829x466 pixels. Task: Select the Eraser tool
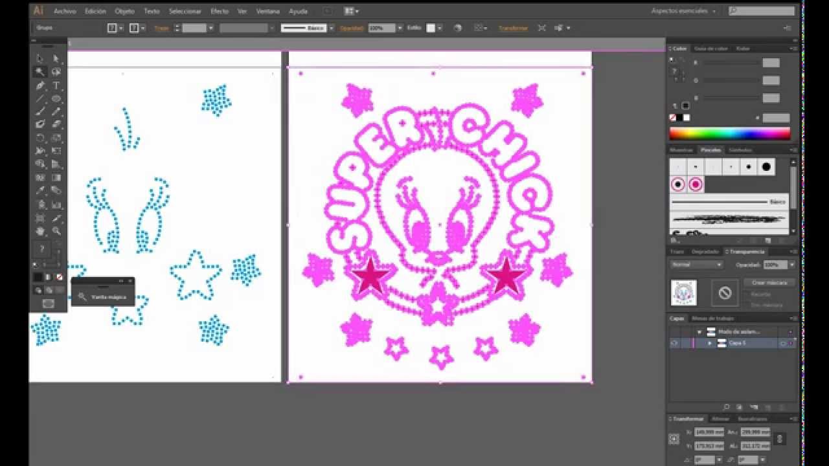56,124
